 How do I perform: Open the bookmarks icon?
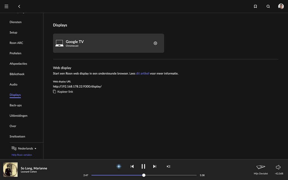(x=255, y=6)
